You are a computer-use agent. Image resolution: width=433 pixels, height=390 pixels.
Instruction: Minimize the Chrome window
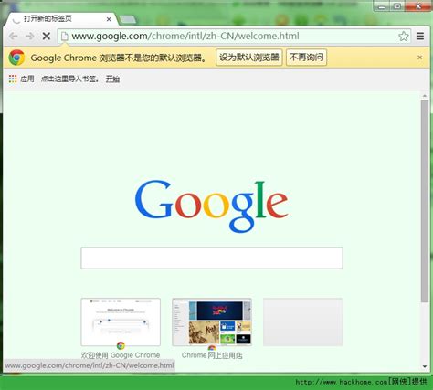click(x=383, y=6)
